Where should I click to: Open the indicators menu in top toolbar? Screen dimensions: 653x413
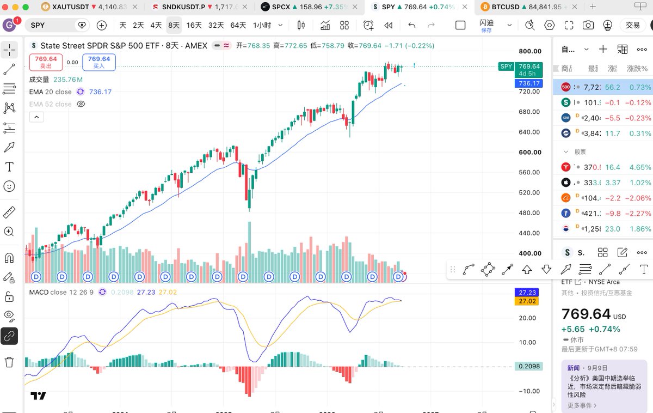click(325, 26)
